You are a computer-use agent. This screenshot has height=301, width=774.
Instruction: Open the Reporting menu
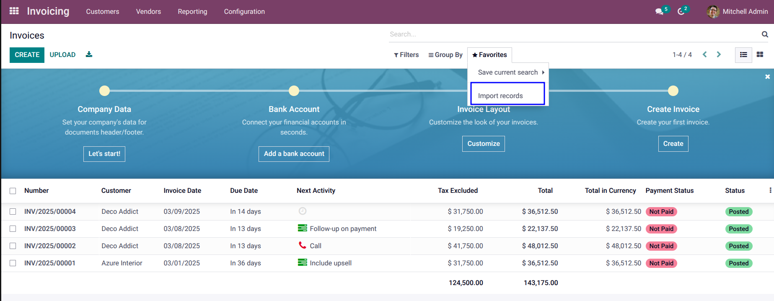192,12
